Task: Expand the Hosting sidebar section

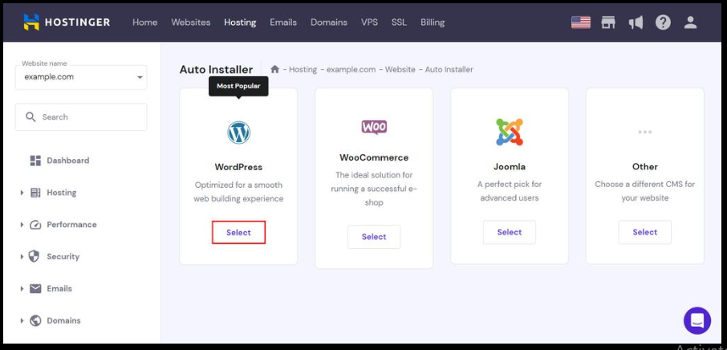Action: pos(22,193)
